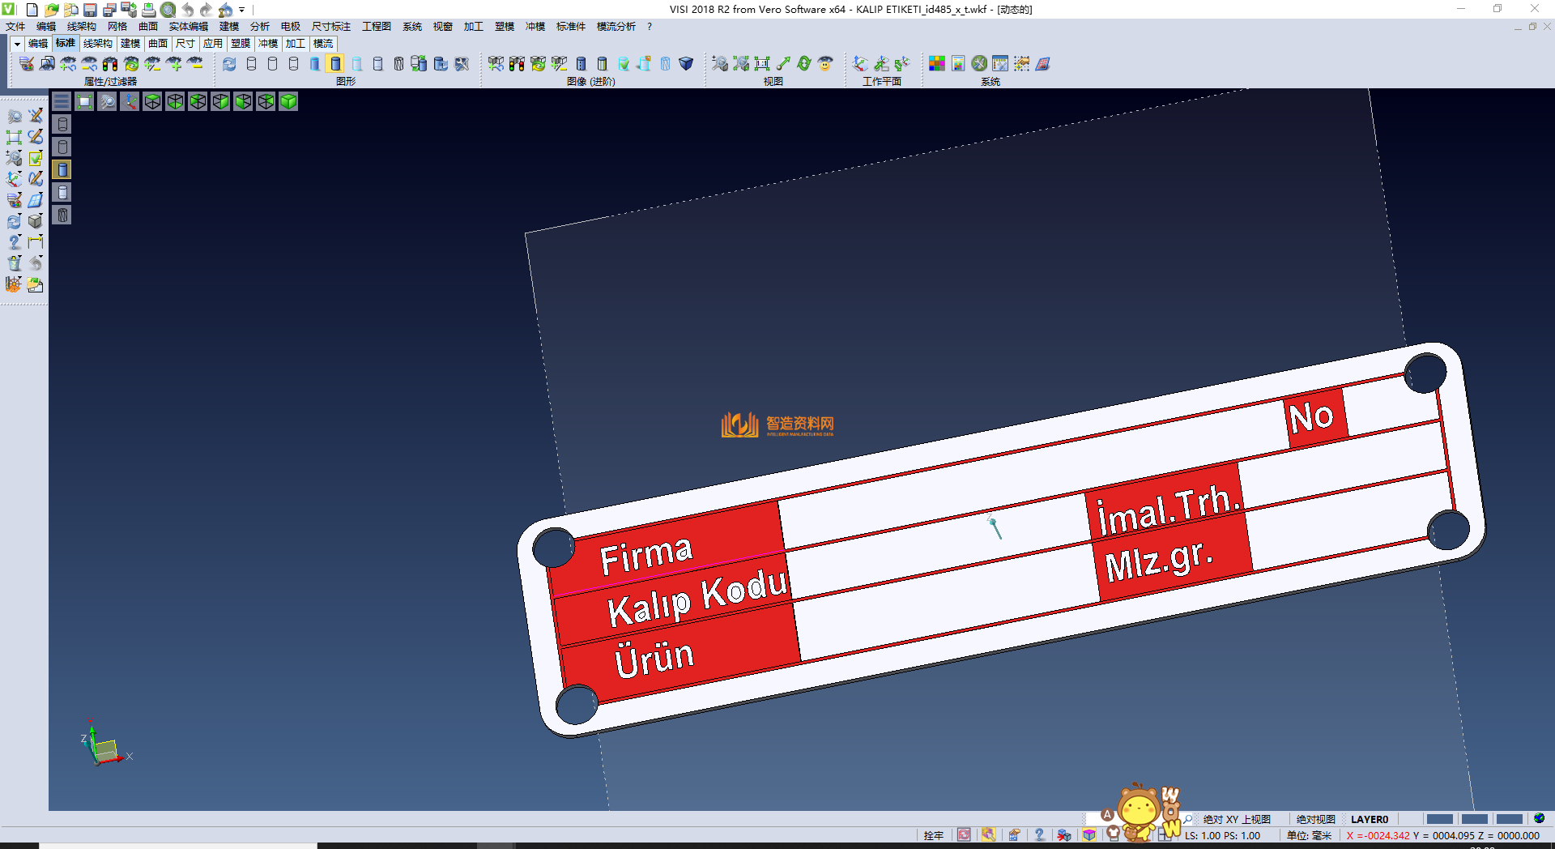This screenshot has height=849, width=1555.
Task: Select the solid green cube view icon
Action: [x=288, y=101]
